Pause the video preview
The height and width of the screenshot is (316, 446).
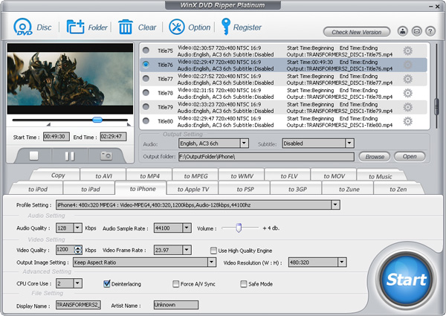pyautogui.click(x=70, y=156)
